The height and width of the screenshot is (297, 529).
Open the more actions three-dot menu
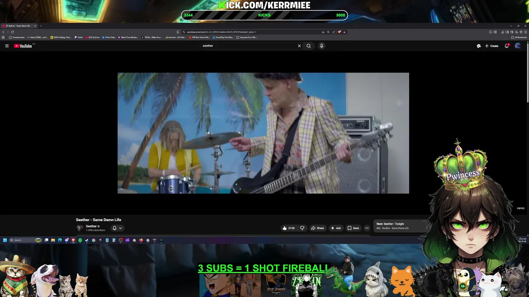(x=367, y=228)
